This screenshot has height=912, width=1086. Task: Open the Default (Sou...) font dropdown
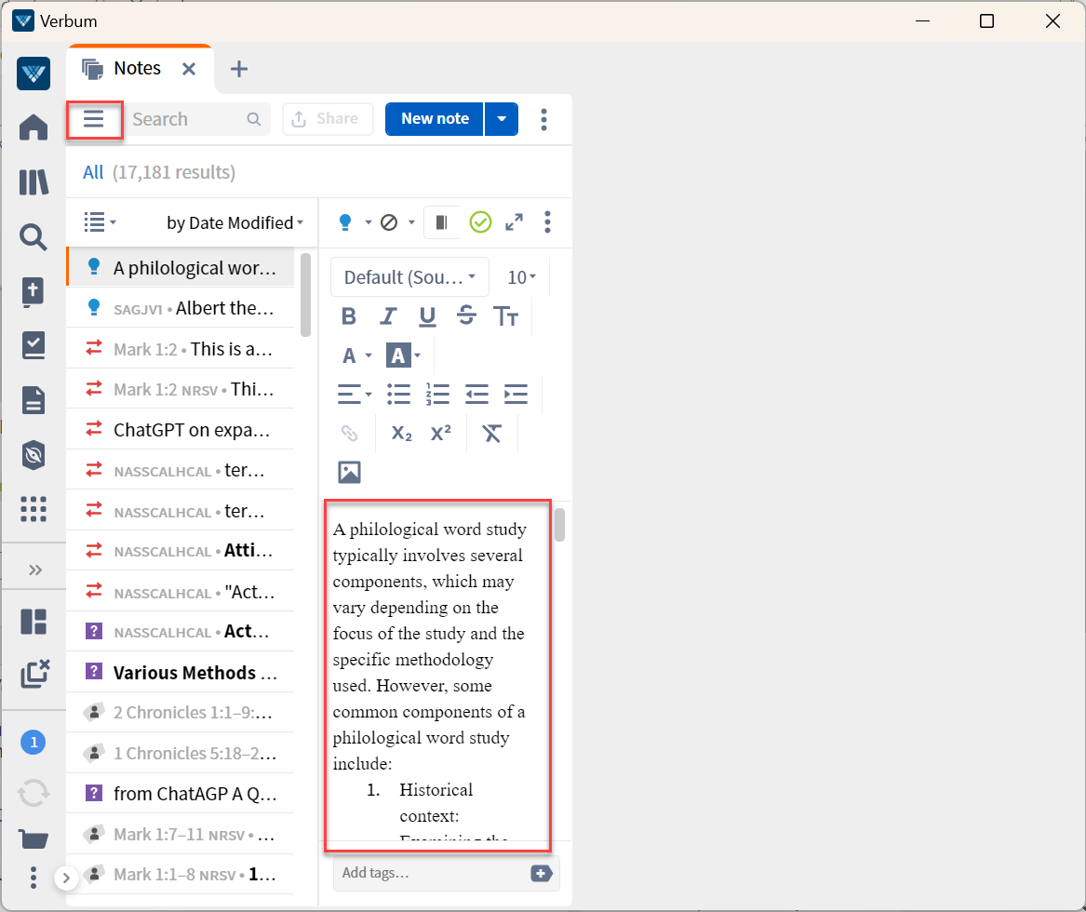click(409, 276)
